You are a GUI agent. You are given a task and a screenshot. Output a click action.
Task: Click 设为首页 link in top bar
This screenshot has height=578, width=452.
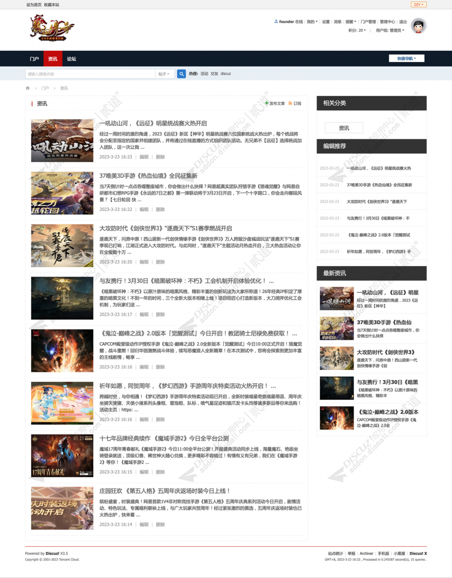coord(34,5)
